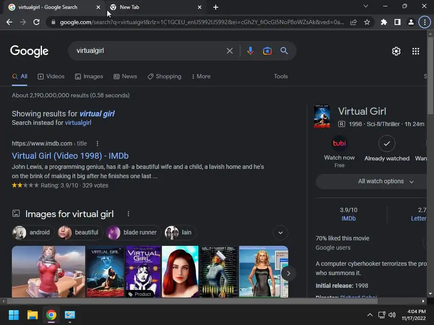Image resolution: width=434 pixels, height=325 pixels.
Task: Click the Virtual Girl panel title
Action: pyautogui.click(x=362, y=111)
